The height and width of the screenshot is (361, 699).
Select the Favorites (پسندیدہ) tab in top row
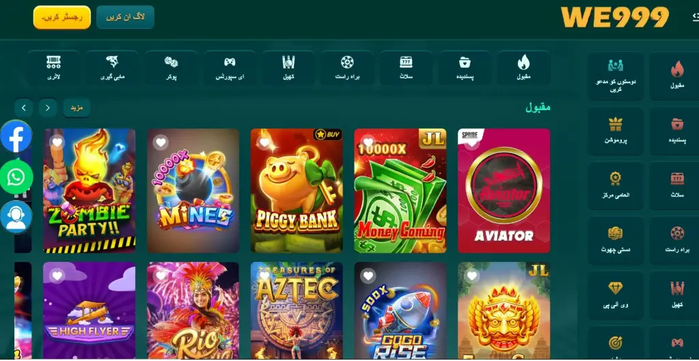tap(465, 68)
